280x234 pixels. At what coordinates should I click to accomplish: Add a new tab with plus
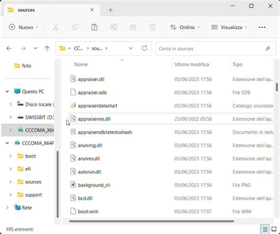click(110, 10)
